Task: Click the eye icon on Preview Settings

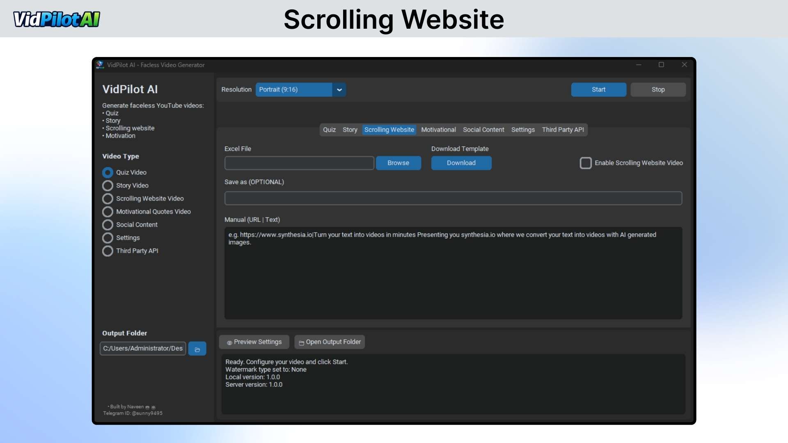Action: [x=230, y=342]
